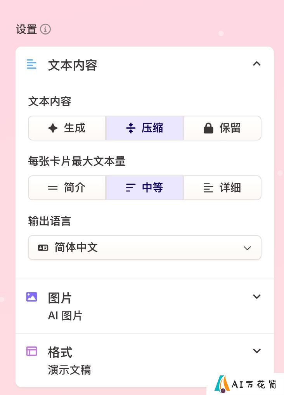The width and height of the screenshot is (284, 395).
Task: Open the 图片 AI 图片 settings row
Action: click(145, 306)
